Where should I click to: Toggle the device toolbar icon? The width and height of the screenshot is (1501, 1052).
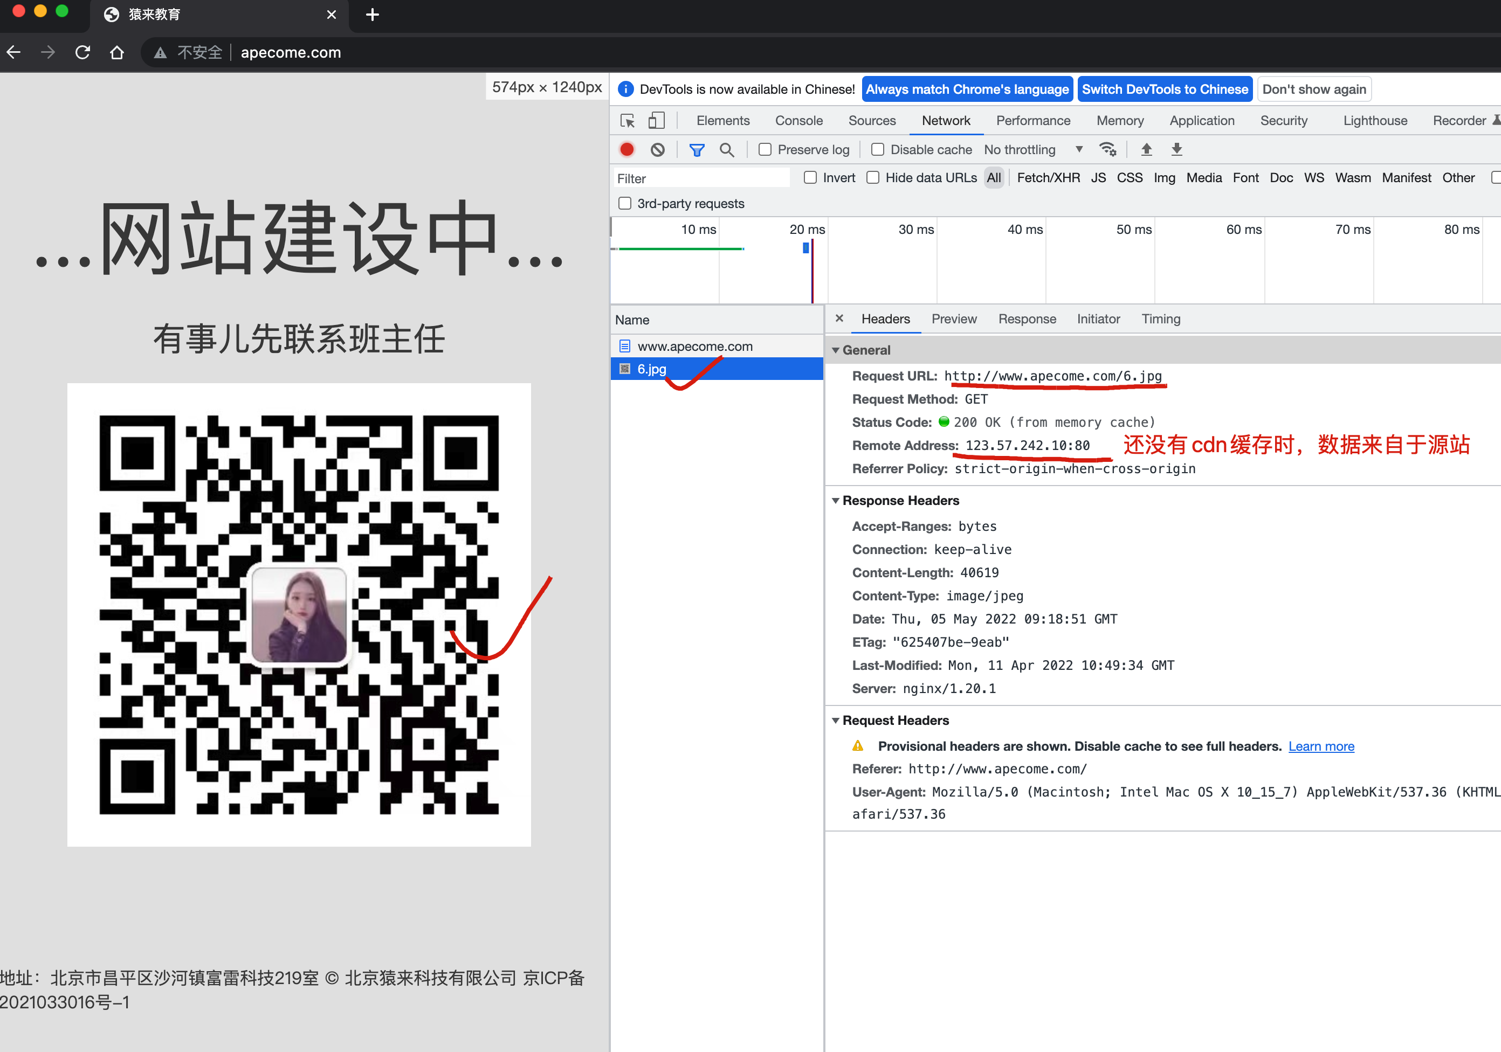coord(656,121)
